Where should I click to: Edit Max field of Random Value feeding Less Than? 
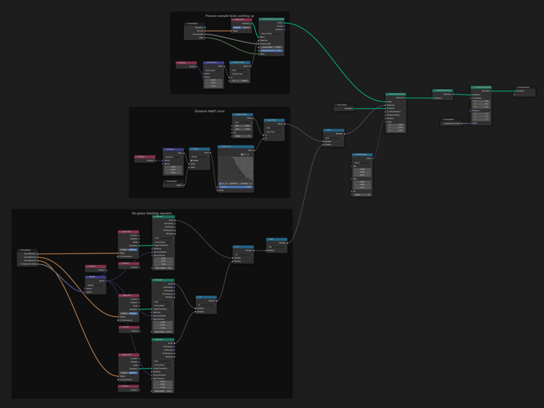click(x=242, y=129)
